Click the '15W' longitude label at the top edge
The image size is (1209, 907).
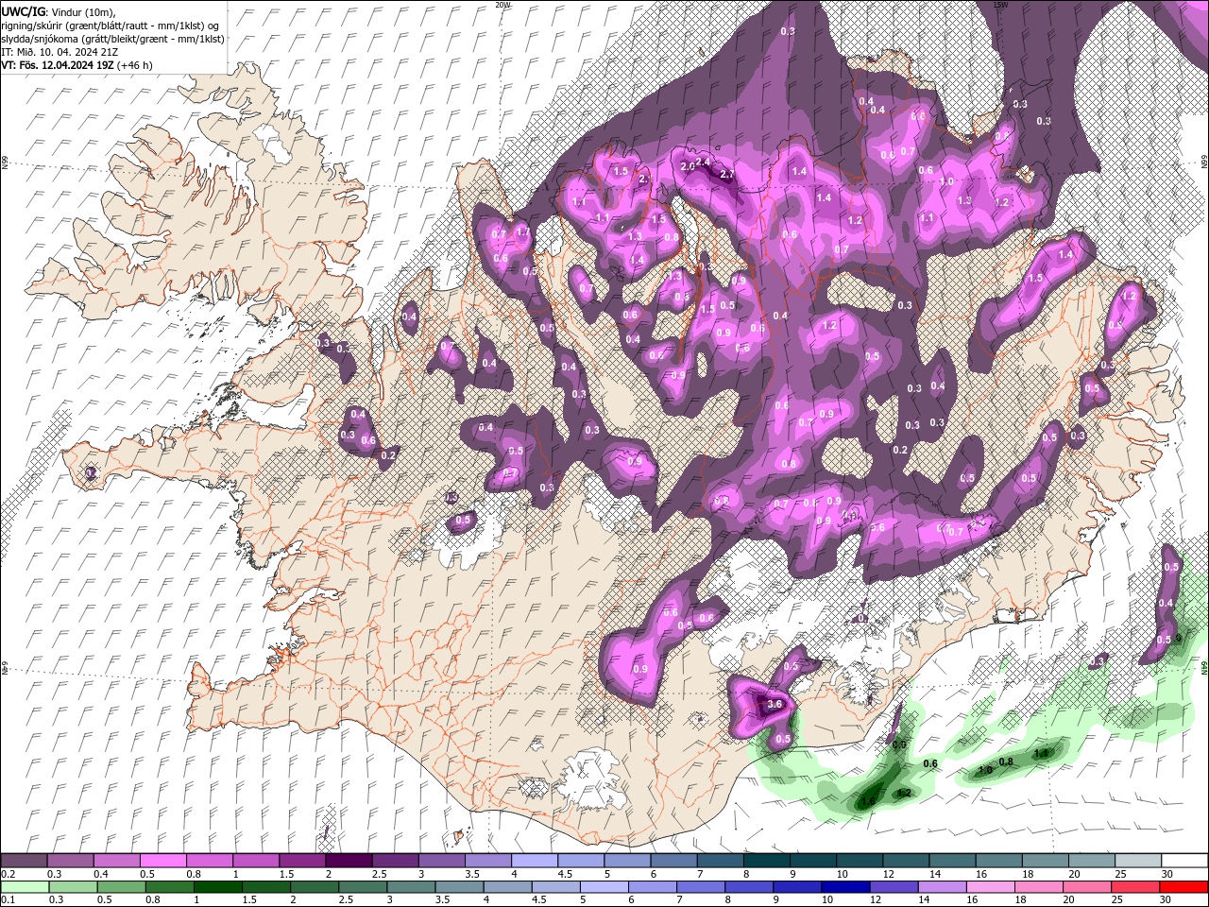(1001, 5)
